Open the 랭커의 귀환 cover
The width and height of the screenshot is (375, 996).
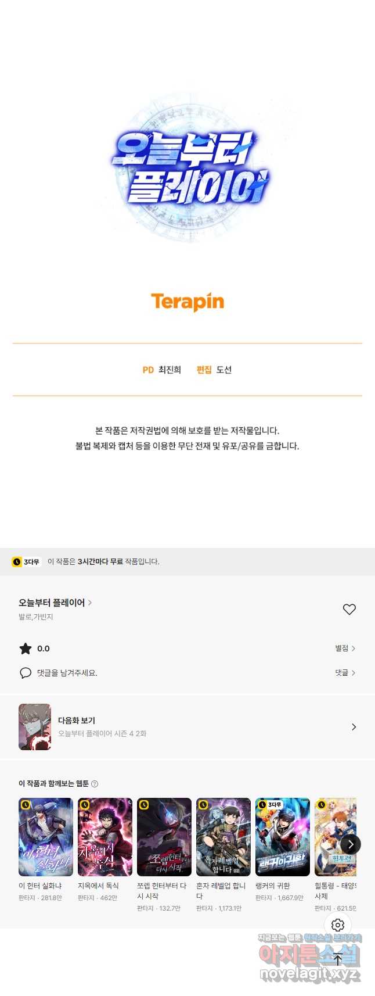(283, 837)
